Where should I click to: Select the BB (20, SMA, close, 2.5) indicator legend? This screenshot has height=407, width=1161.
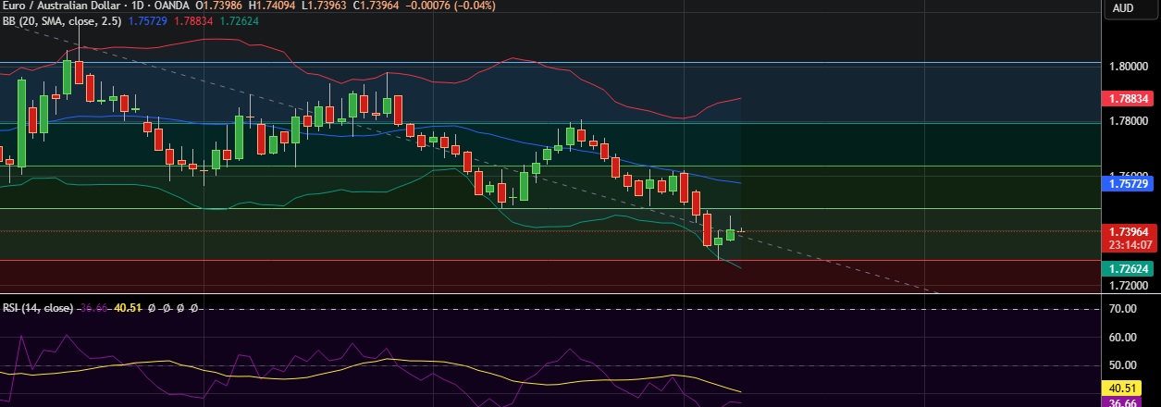63,21
